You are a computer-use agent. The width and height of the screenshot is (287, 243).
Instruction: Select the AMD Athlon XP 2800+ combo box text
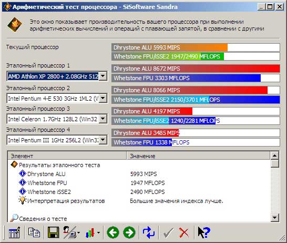click(53, 76)
